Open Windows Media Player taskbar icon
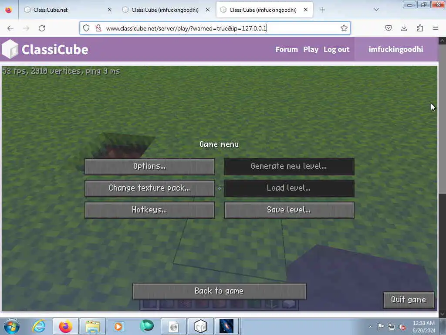The height and width of the screenshot is (335, 446). [119, 326]
